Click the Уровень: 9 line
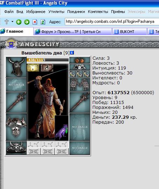 coord(105,98)
